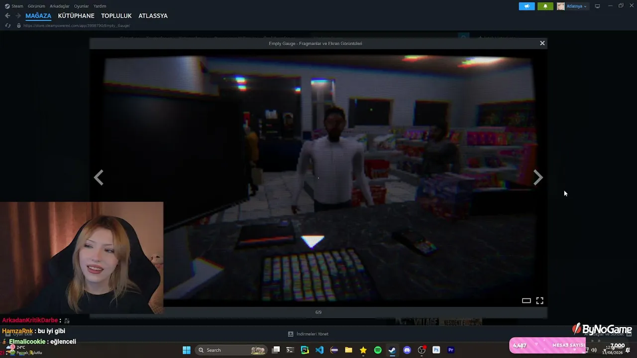Enter fullscreen in the screenshot viewer
The width and height of the screenshot is (637, 358).
coord(539,300)
